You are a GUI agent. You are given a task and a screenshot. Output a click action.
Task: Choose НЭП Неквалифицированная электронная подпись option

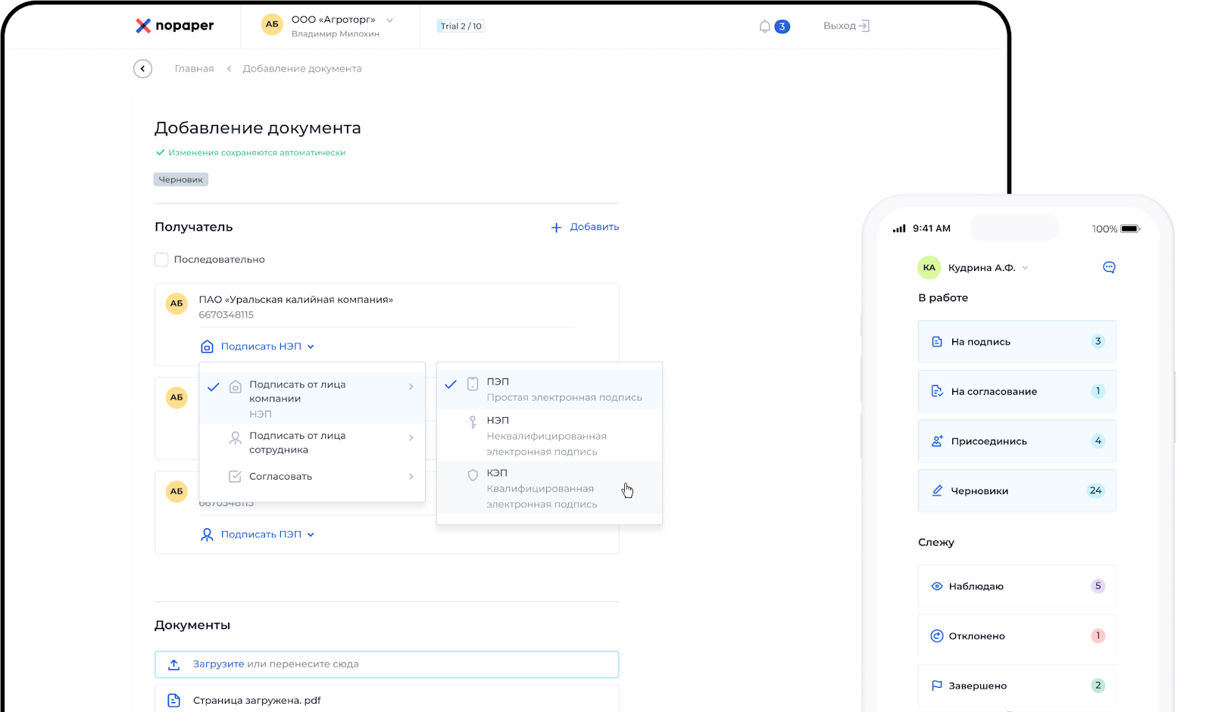click(550, 436)
